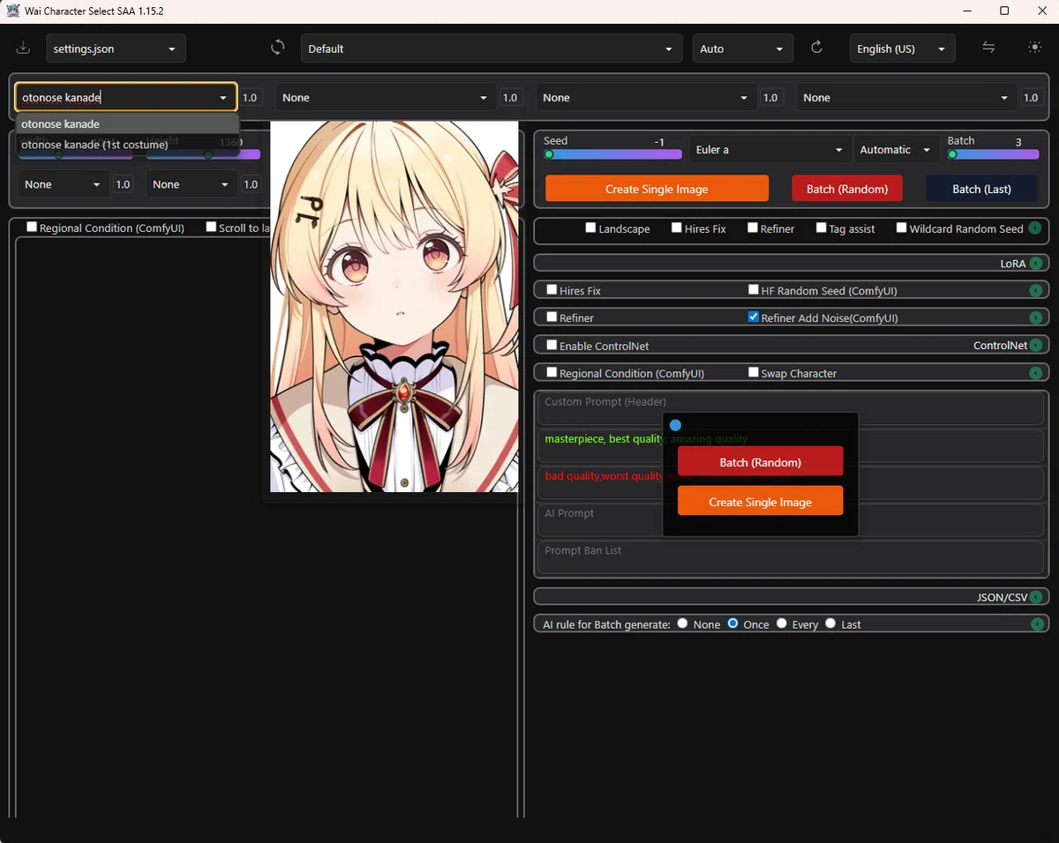
Task: Click the masterpiece, best quality prompt field
Action: [x=791, y=446]
